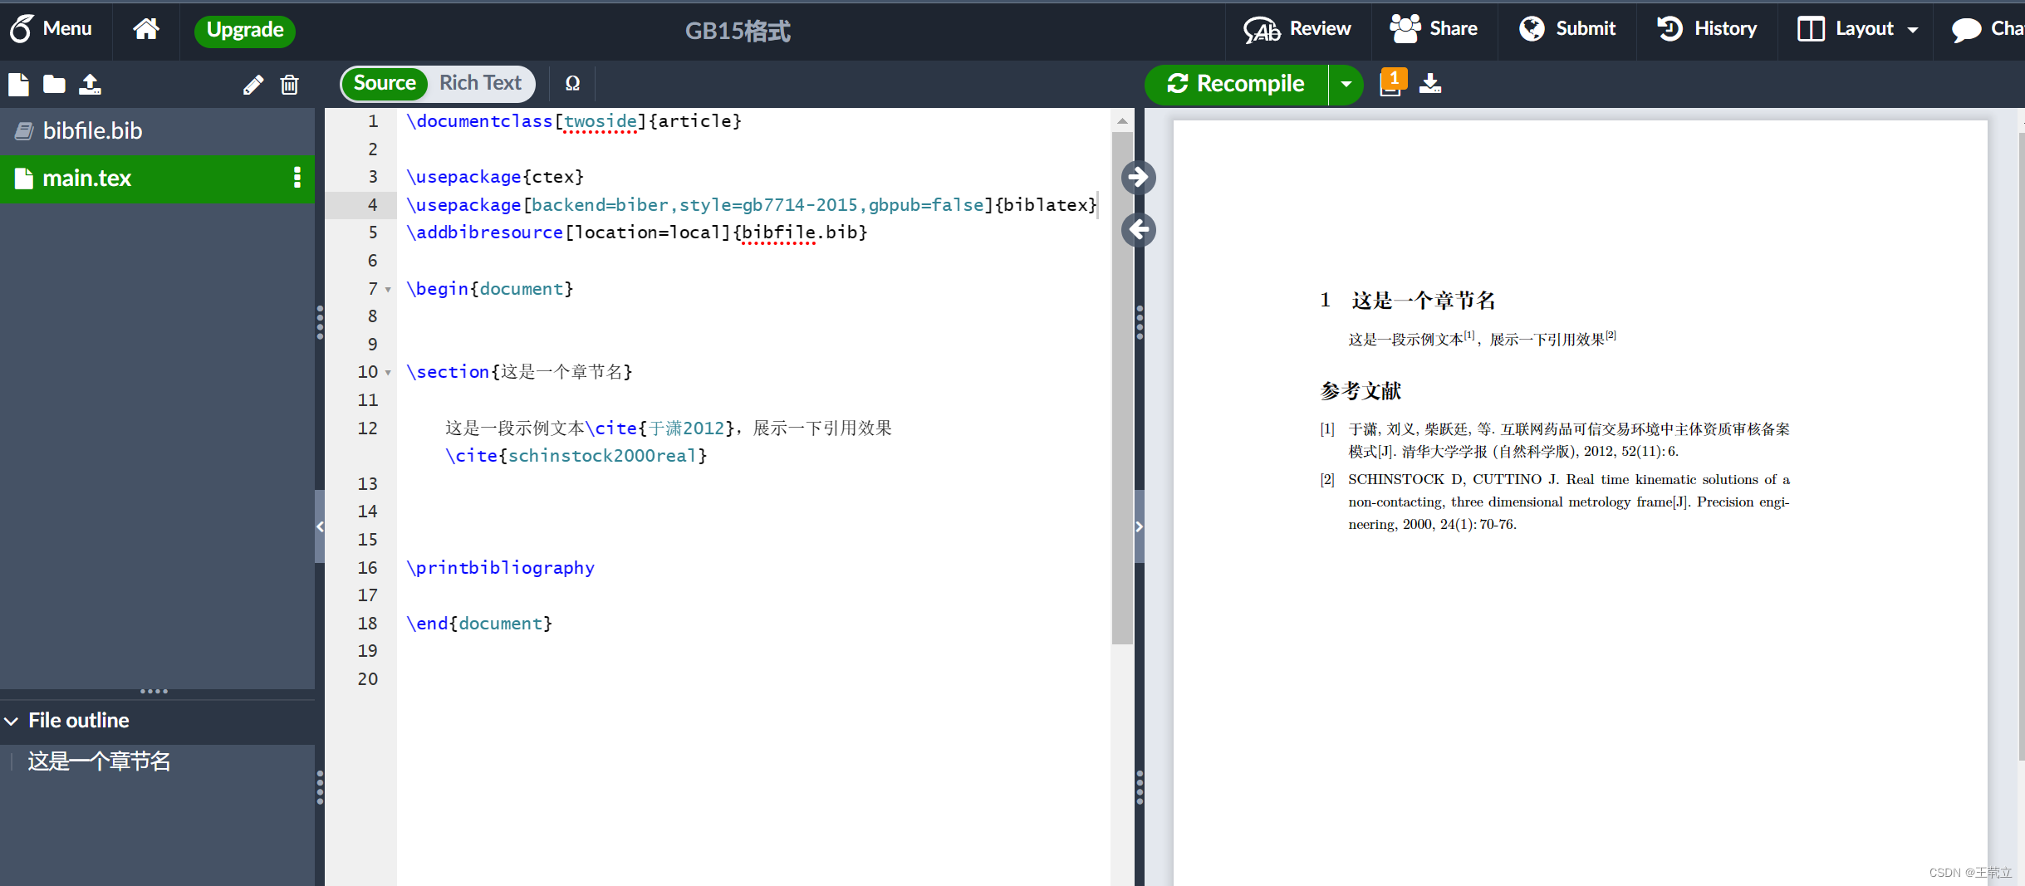The height and width of the screenshot is (886, 2025).
Task: Fold the \begin{document} block at line 7
Action: [388, 290]
